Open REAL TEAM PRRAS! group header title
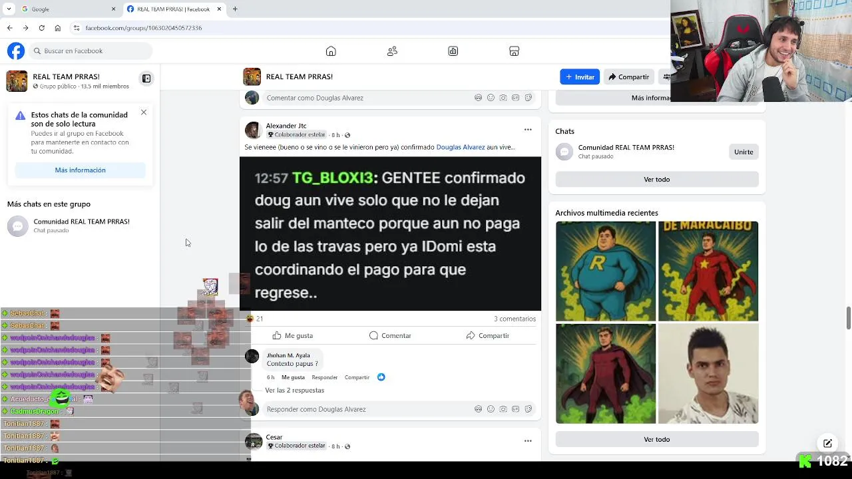This screenshot has height=479, width=852. (x=300, y=77)
